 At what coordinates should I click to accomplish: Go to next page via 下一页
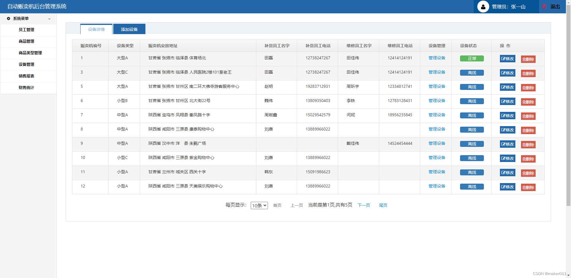pyautogui.click(x=364, y=205)
